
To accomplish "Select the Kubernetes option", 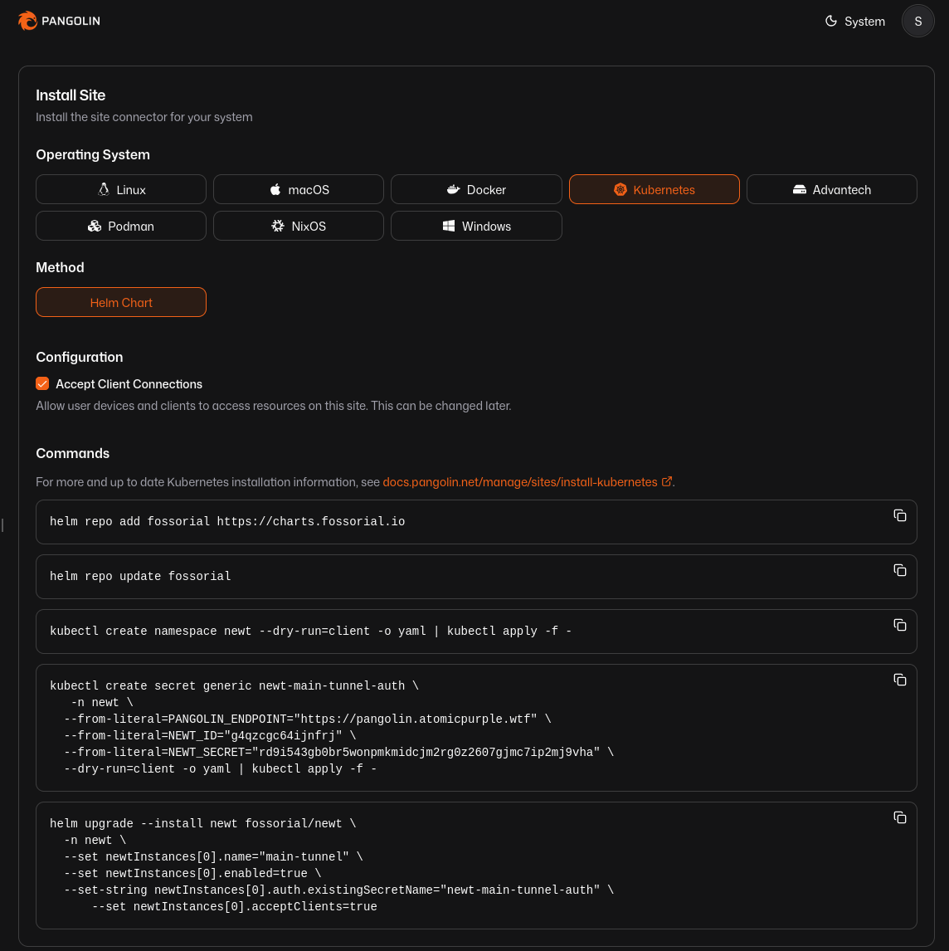I will coord(655,189).
